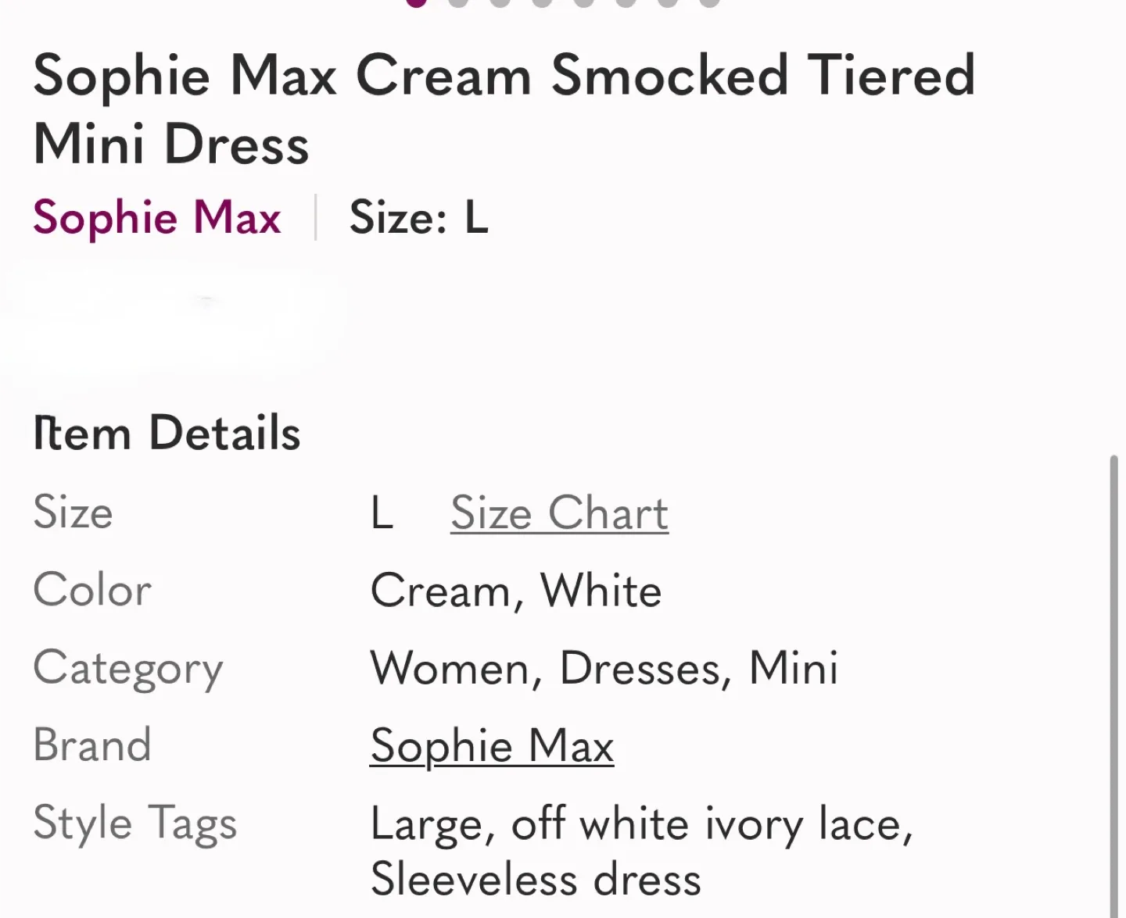Open the Size Chart
This screenshot has width=1126, height=918.
tap(558, 513)
